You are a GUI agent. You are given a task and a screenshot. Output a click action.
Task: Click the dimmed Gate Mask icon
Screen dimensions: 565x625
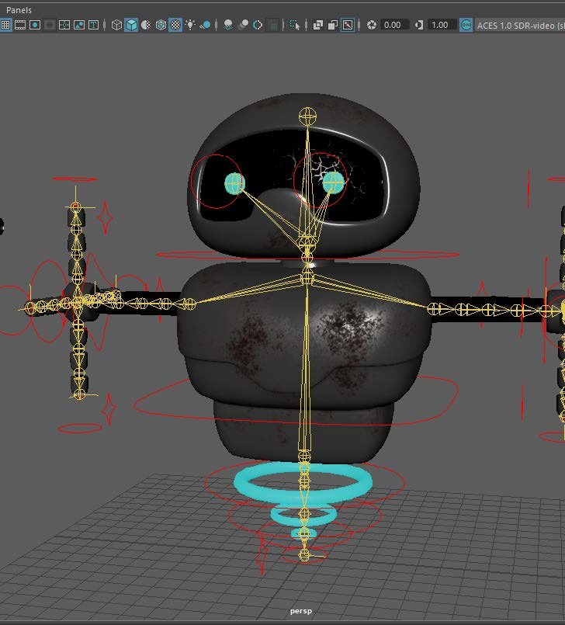(50, 25)
